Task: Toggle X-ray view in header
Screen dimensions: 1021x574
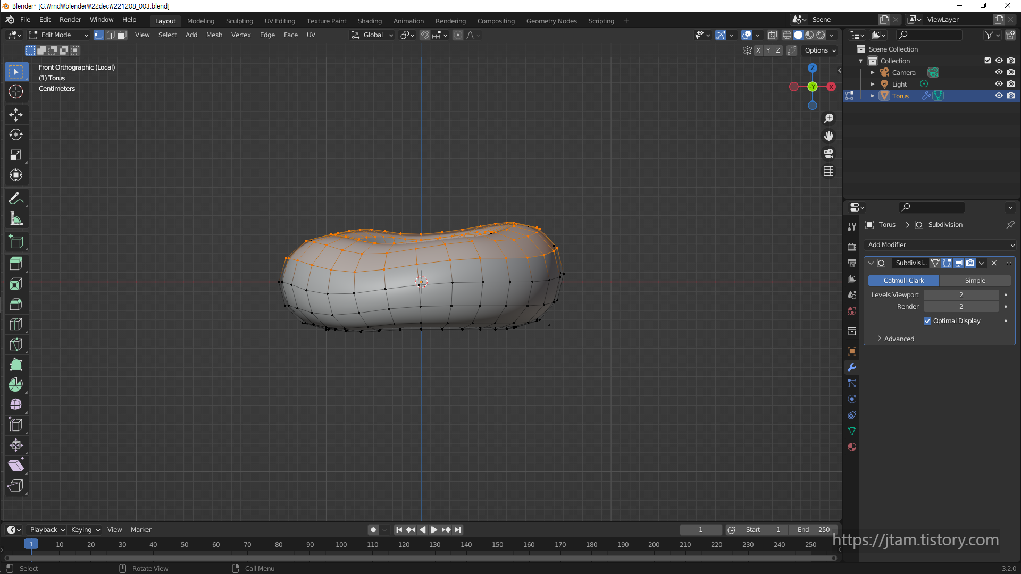Action: point(773,35)
